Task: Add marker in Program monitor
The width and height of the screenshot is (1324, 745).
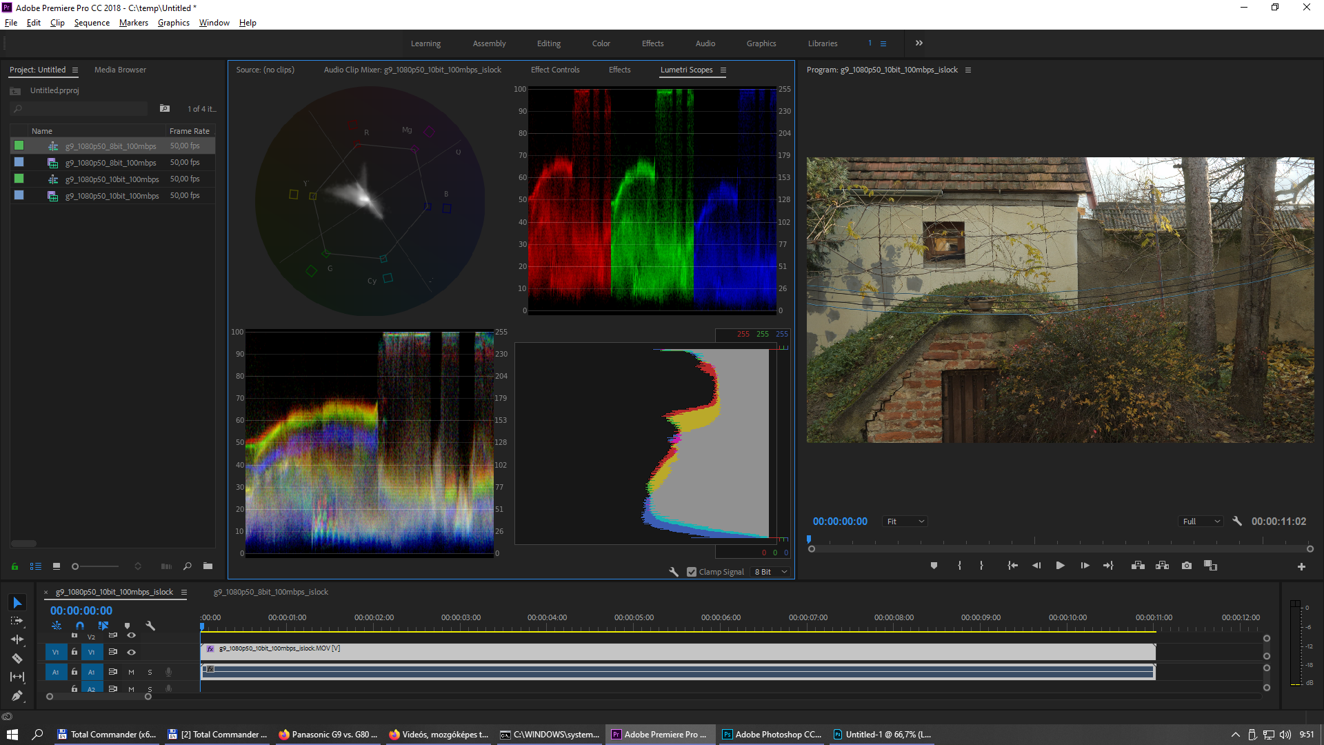Action: click(934, 566)
